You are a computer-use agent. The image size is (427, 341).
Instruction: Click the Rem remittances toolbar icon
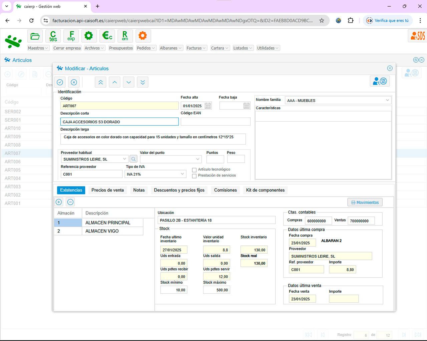coord(125,36)
